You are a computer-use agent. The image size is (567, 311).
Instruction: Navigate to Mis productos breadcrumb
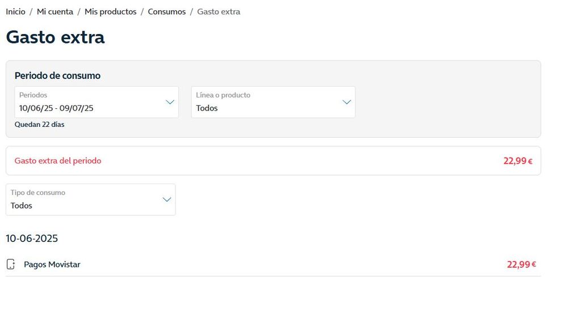[110, 12]
